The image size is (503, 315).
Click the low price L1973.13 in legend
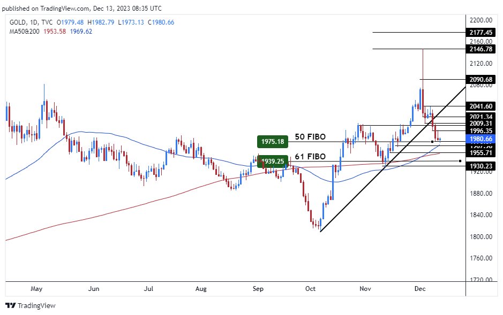point(131,22)
